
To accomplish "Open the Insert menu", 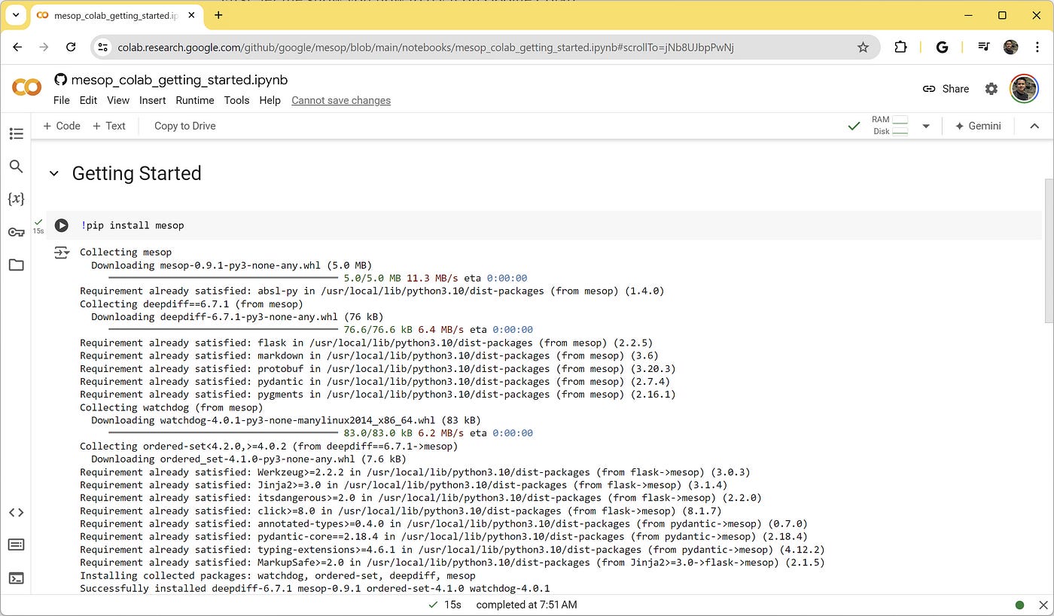I will pyautogui.click(x=152, y=100).
